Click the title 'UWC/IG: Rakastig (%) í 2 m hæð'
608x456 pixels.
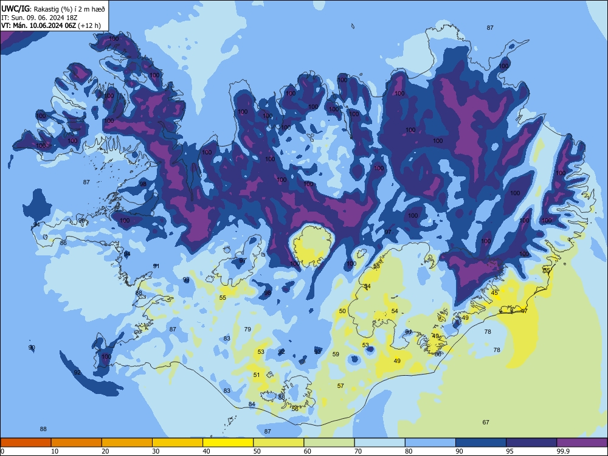tap(53, 9)
